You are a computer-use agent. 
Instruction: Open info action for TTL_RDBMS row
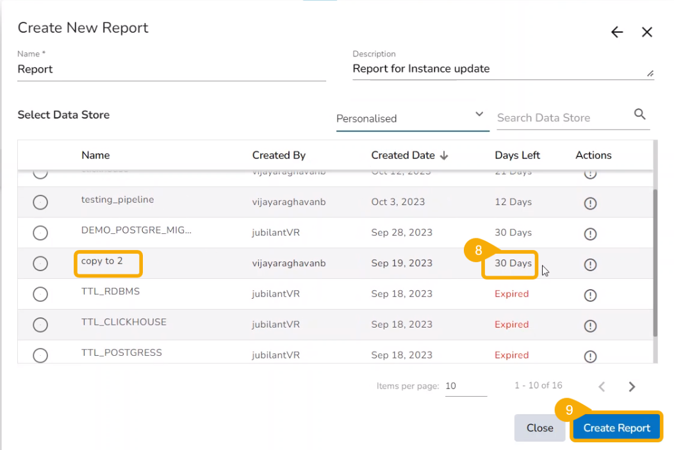pyautogui.click(x=590, y=296)
